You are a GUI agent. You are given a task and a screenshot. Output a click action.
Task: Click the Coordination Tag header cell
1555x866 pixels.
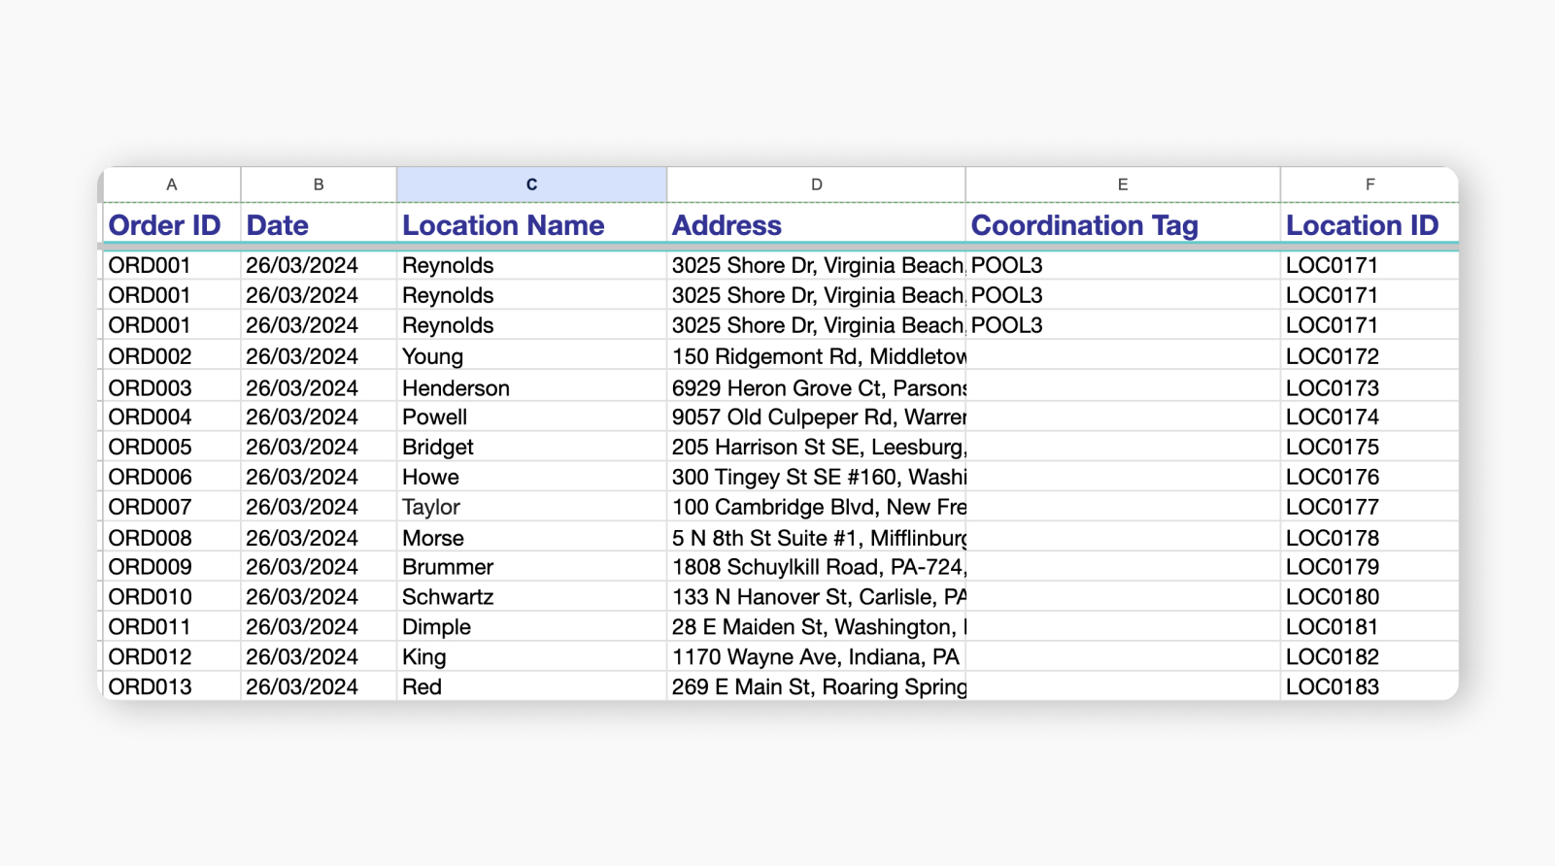click(x=1084, y=225)
